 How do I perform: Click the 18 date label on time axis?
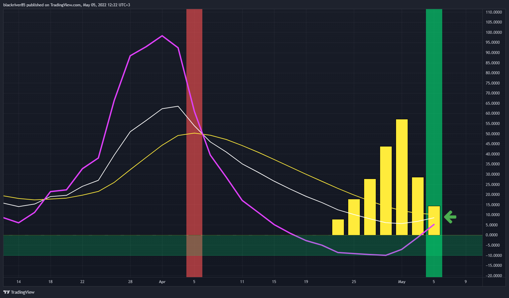pos(51,282)
